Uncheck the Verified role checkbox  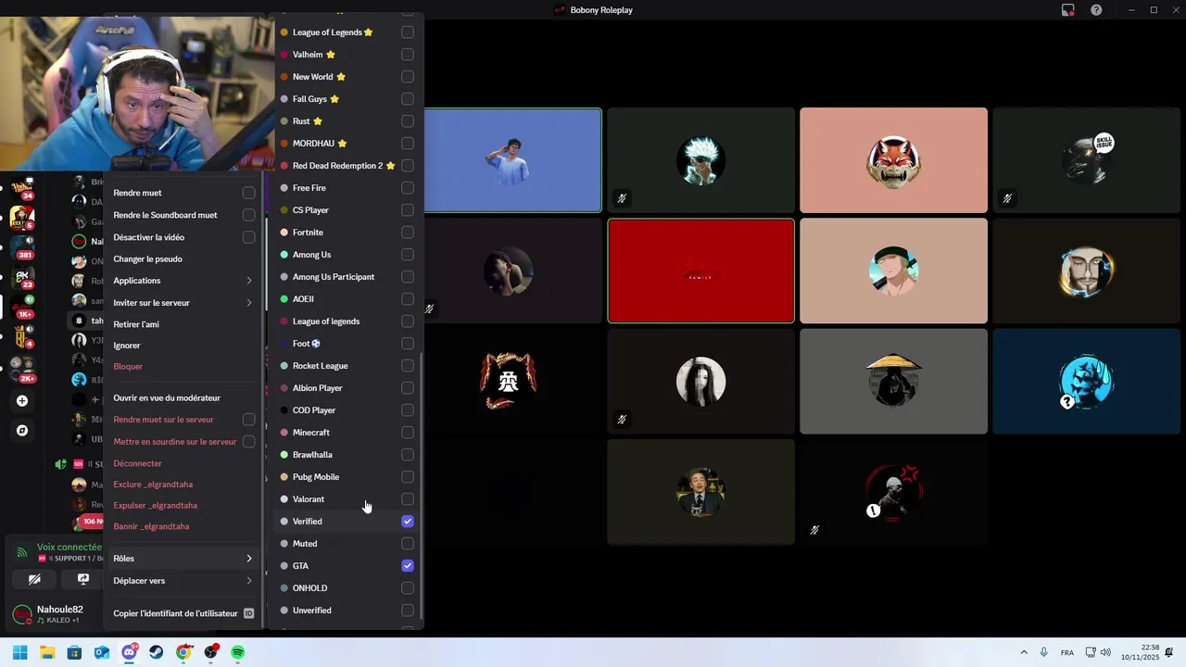coord(408,522)
